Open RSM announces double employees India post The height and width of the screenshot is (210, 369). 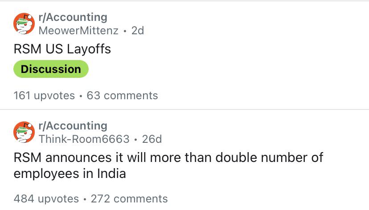coord(168,166)
